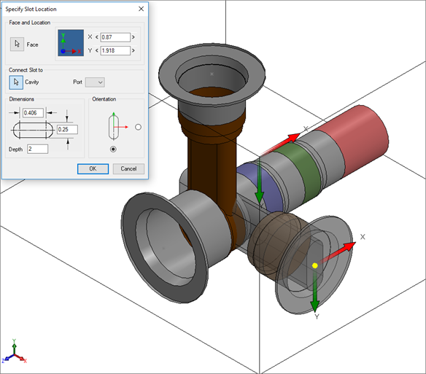The width and height of the screenshot is (426, 374).
Task: Click the blue face origin preview
Action: coord(71,43)
